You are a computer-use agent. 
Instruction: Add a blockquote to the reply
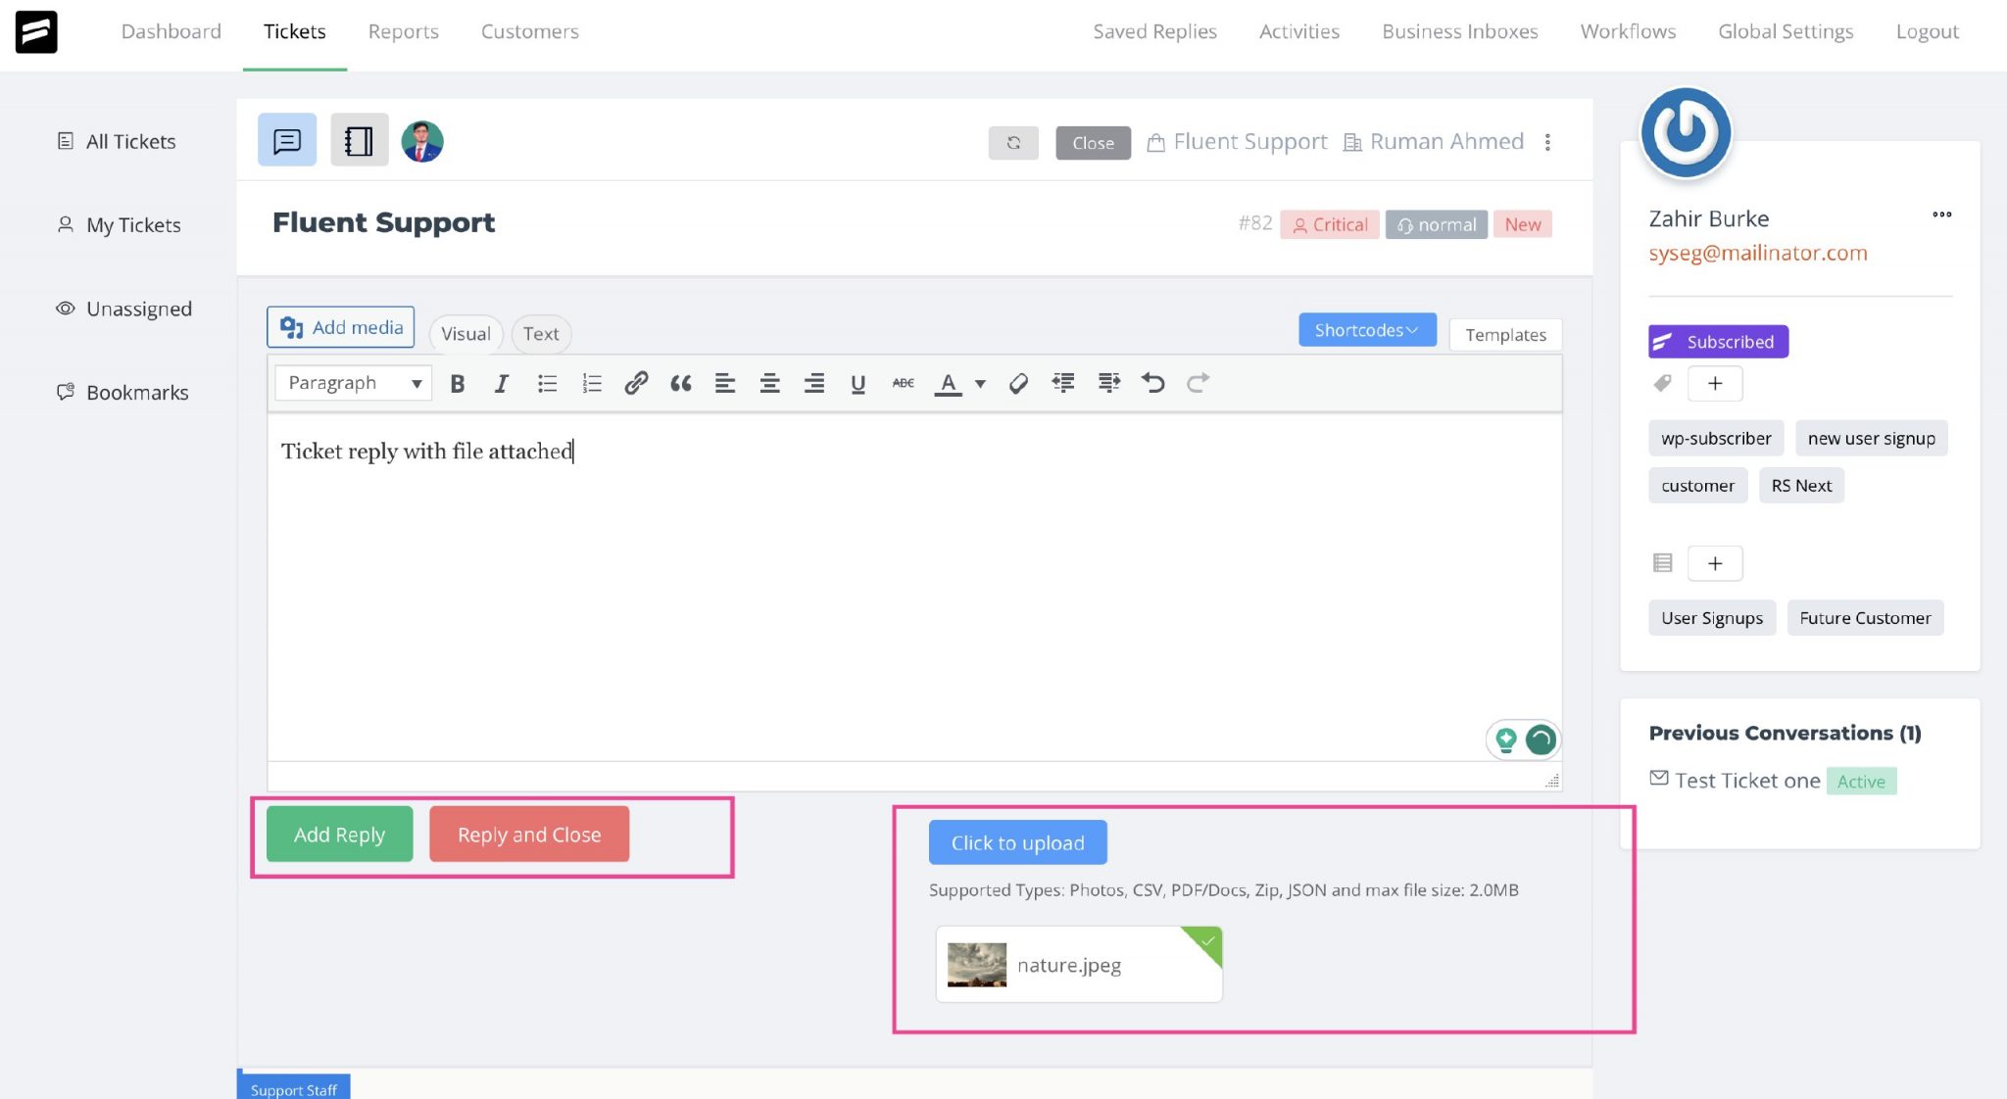[x=680, y=383]
